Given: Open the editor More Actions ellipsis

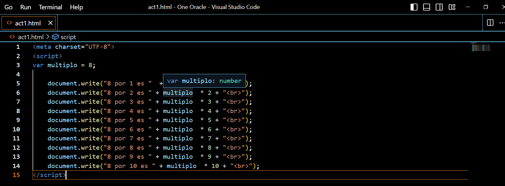Looking at the screenshot, I should [502, 23].
